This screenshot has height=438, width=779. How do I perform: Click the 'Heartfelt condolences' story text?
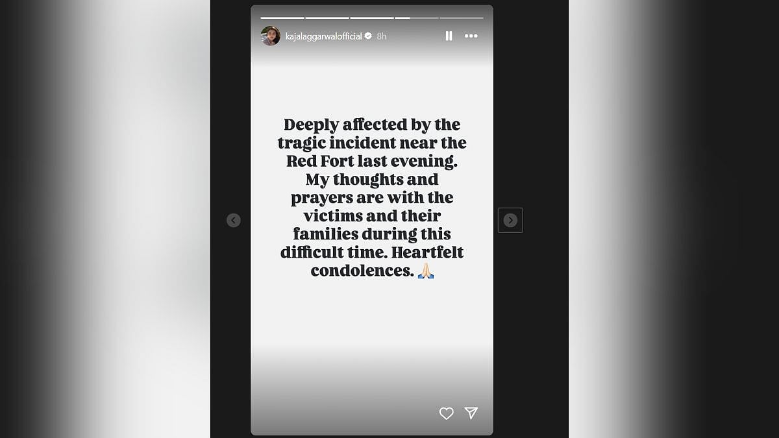click(x=372, y=262)
